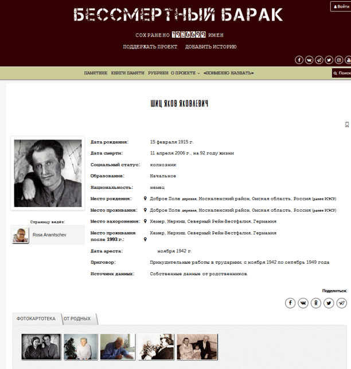Open the Rosa Ananitschev profile link
351x369 pixels.
49,235
